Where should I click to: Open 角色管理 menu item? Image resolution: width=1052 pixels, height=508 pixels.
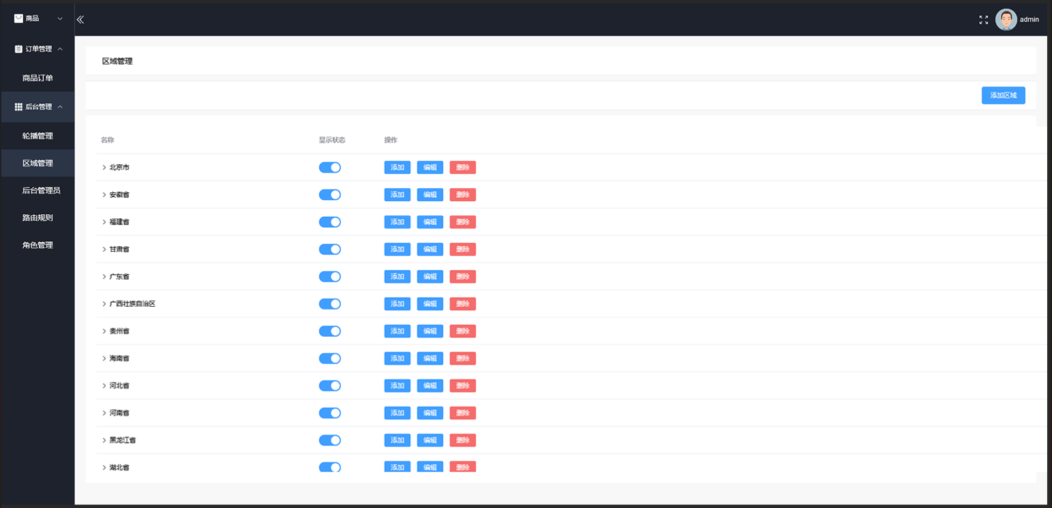pos(37,245)
